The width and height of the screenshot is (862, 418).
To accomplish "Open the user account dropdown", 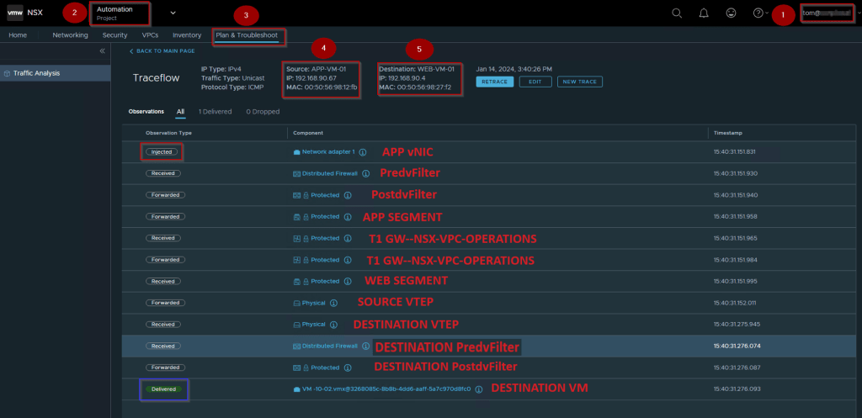I will (x=828, y=13).
